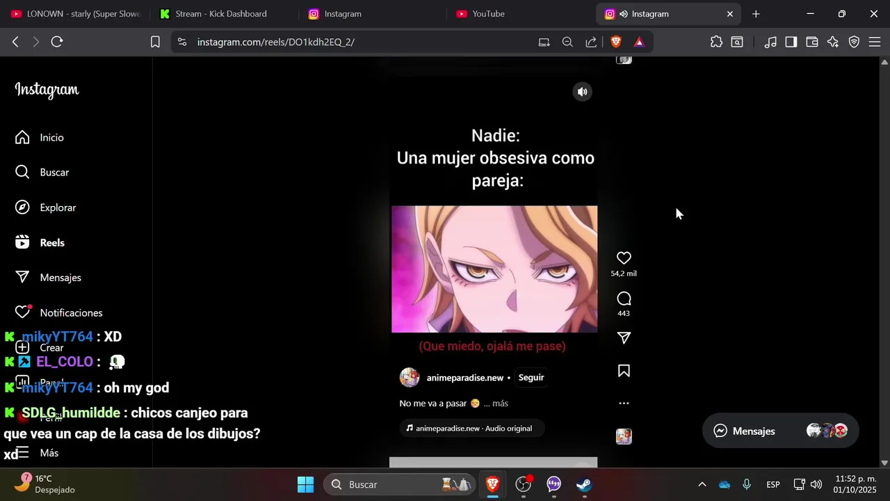Image resolution: width=890 pixels, height=501 pixels.
Task: Open Notificaciones in Instagram sidebar
Action: 59,312
